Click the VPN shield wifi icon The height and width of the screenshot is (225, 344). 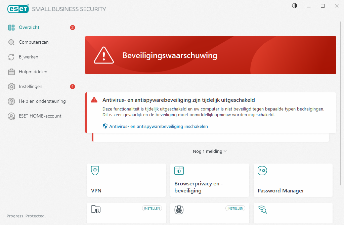(x=95, y=170)
